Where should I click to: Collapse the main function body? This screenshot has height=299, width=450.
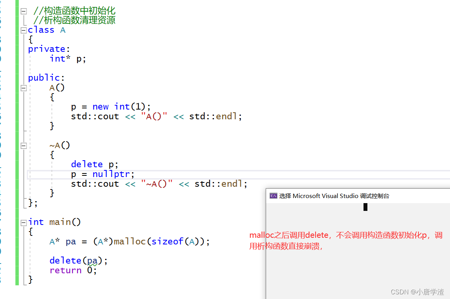pyautogui.click(x=23, y=222)
